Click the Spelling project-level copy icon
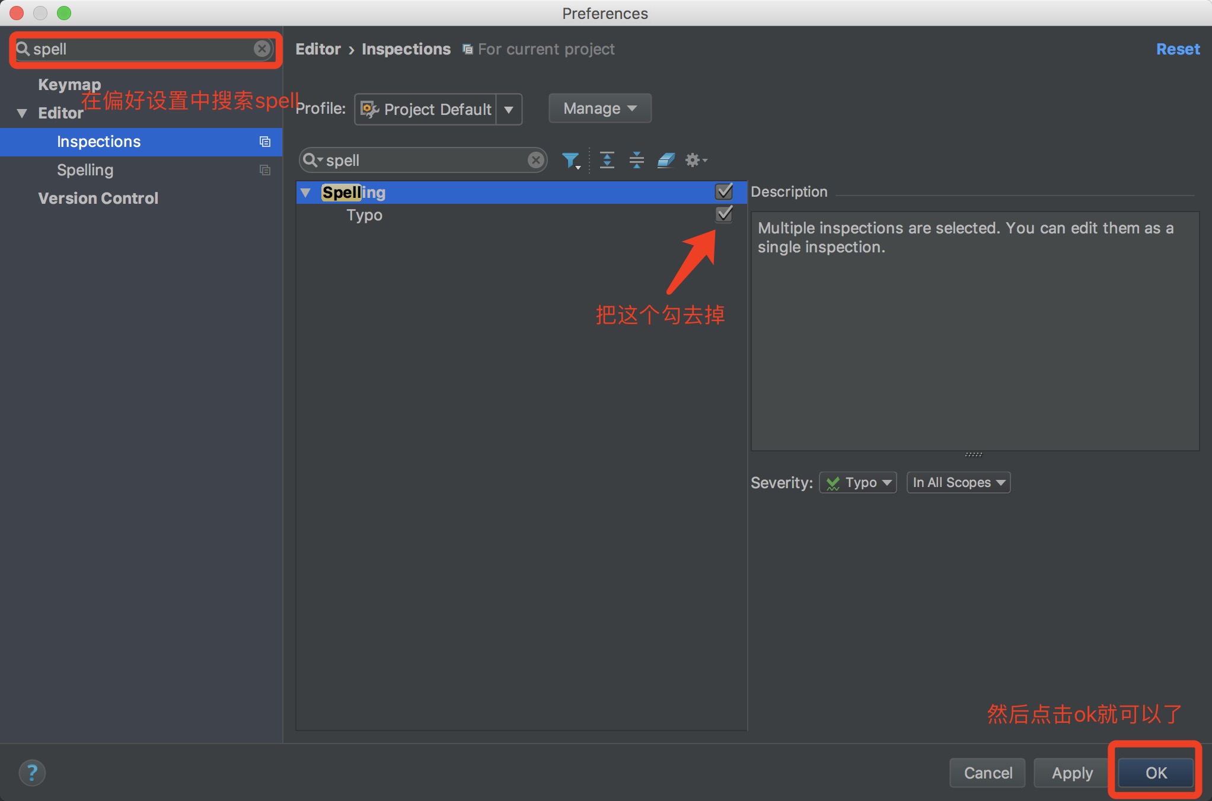Viewport: 1212px width, 801px height. tap(265, 170)
